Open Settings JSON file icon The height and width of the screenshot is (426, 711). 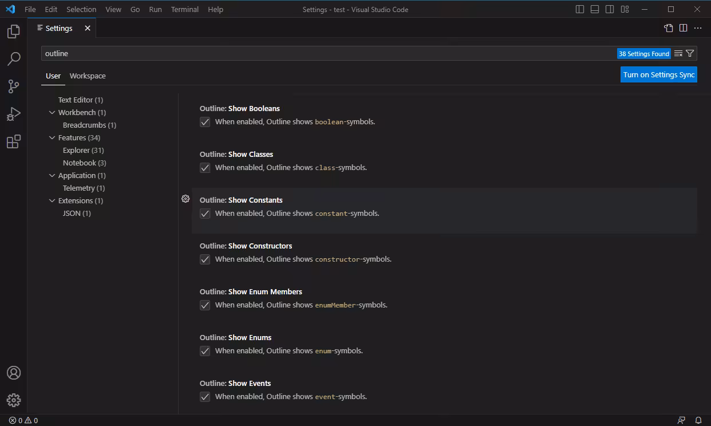tap(668, 28)
